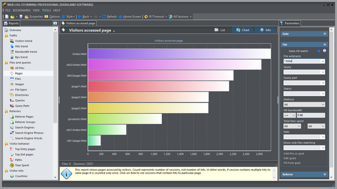Click the Save icon in toolbar
Viewport: 337px width, 189px height.
click(x=21, y=17)
